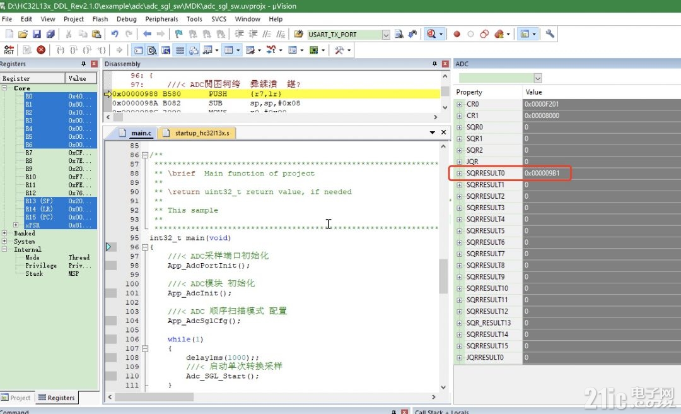Close the Registers panel
The width and height of the screenshot is (681, 414).
(94, 64)
